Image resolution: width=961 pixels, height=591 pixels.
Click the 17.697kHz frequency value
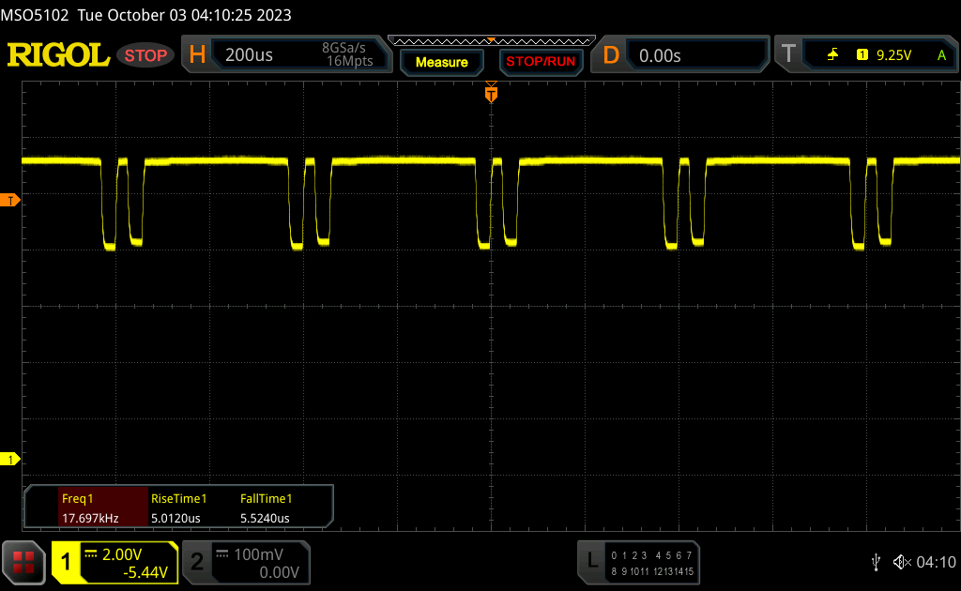(x=90, y=518)
